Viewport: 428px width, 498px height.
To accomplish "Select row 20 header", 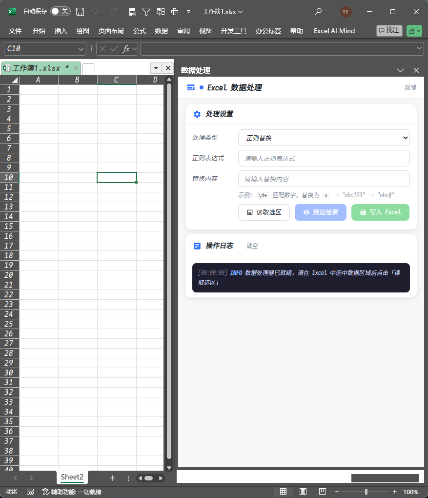I will click(x=10, y=275).
